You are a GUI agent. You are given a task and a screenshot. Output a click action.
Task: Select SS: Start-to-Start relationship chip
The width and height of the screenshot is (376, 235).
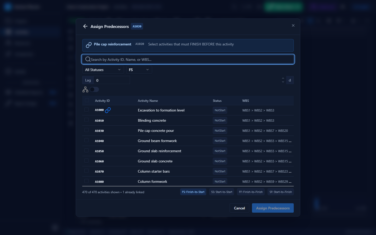tap(222, 192)
